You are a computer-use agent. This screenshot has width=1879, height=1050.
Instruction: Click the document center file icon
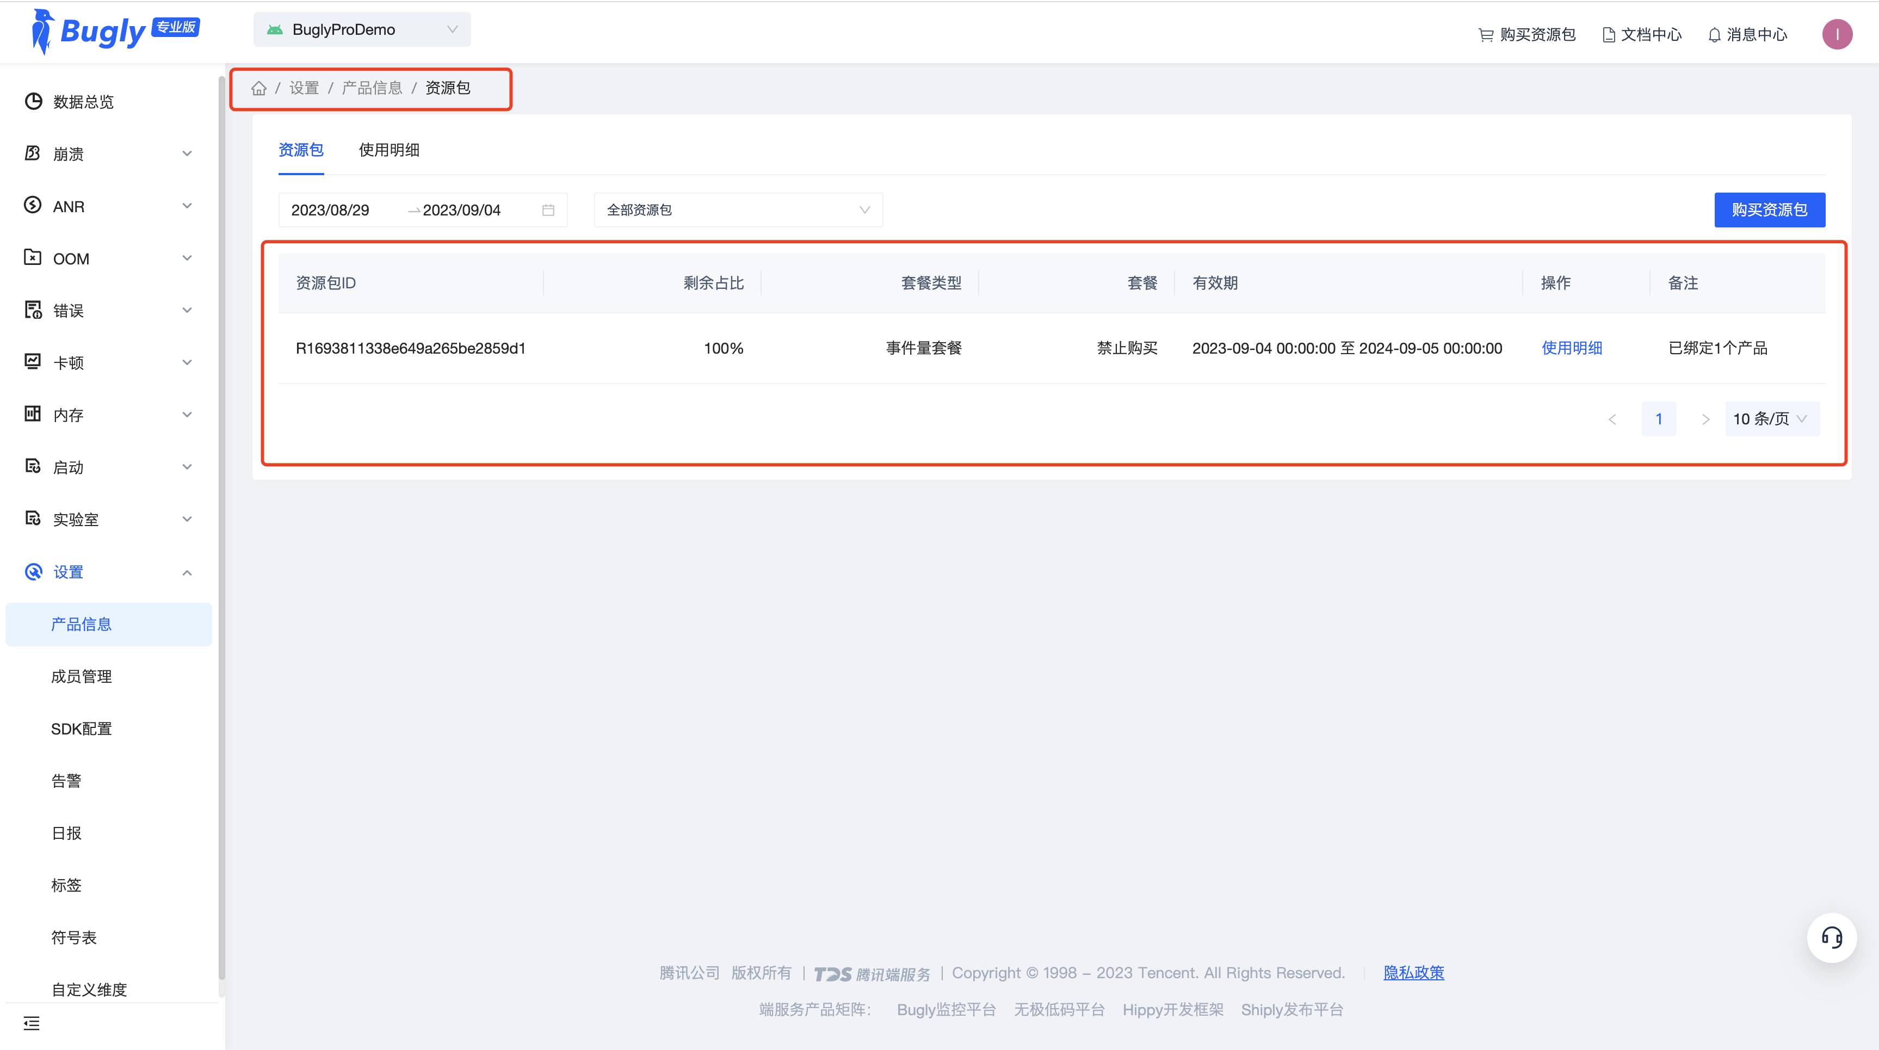[1609, 34]
